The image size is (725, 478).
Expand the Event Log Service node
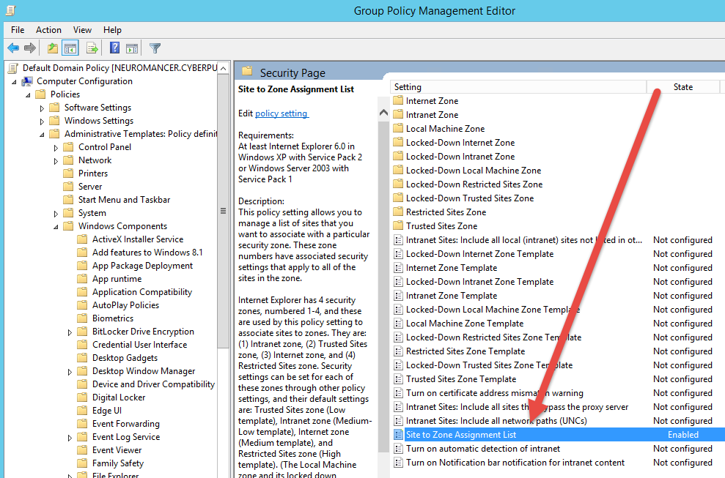pyautogui.click(x=70, y=437)
